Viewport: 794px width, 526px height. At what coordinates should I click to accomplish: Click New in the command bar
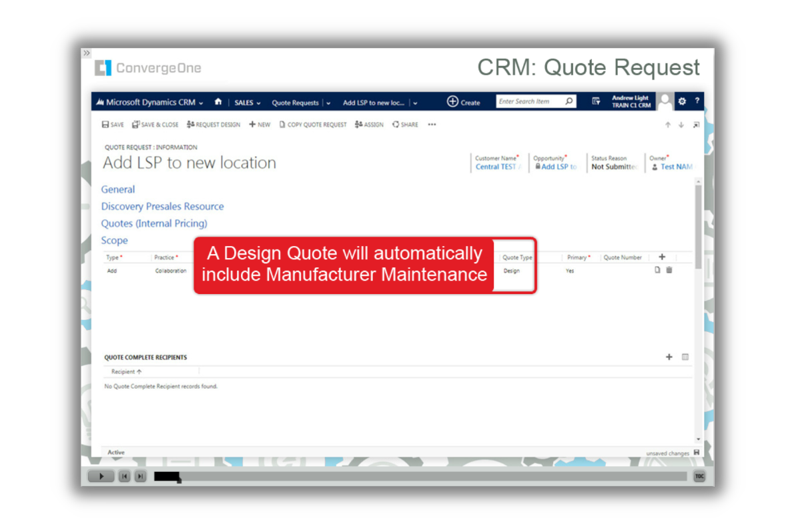pos(260,125)
